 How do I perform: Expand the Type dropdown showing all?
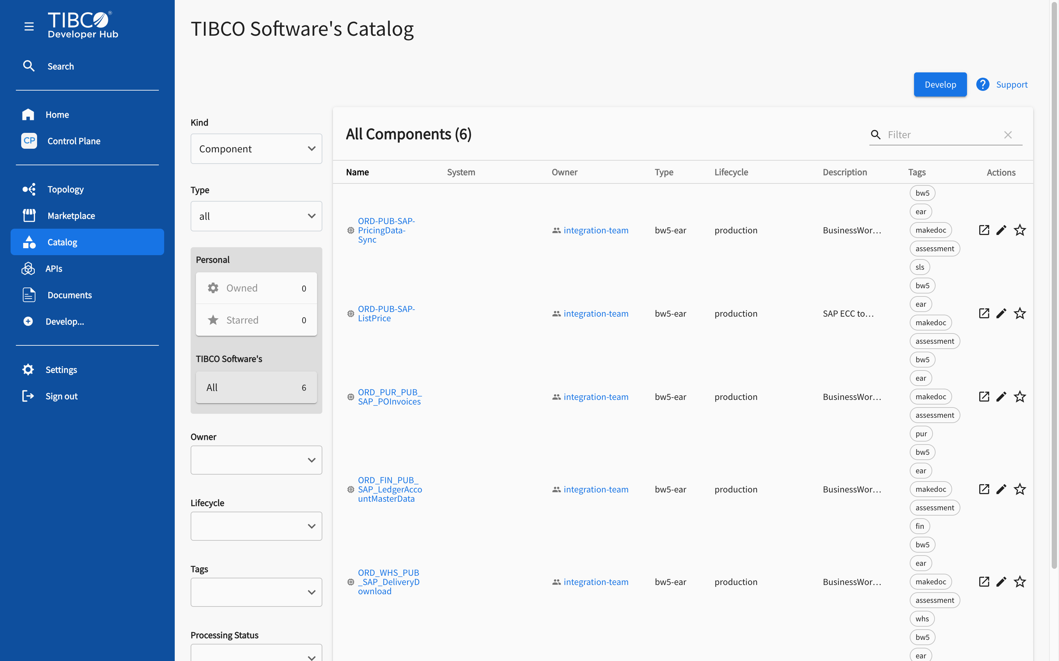point(256,216)
